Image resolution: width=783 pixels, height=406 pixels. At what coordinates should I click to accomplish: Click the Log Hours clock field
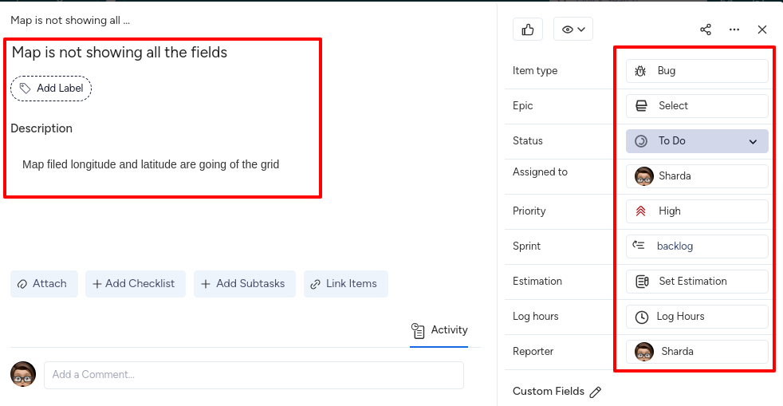point(697,317)
